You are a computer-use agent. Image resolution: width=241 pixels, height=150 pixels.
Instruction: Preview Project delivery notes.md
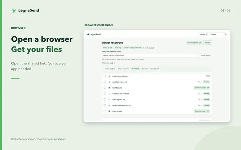point(206,105)
